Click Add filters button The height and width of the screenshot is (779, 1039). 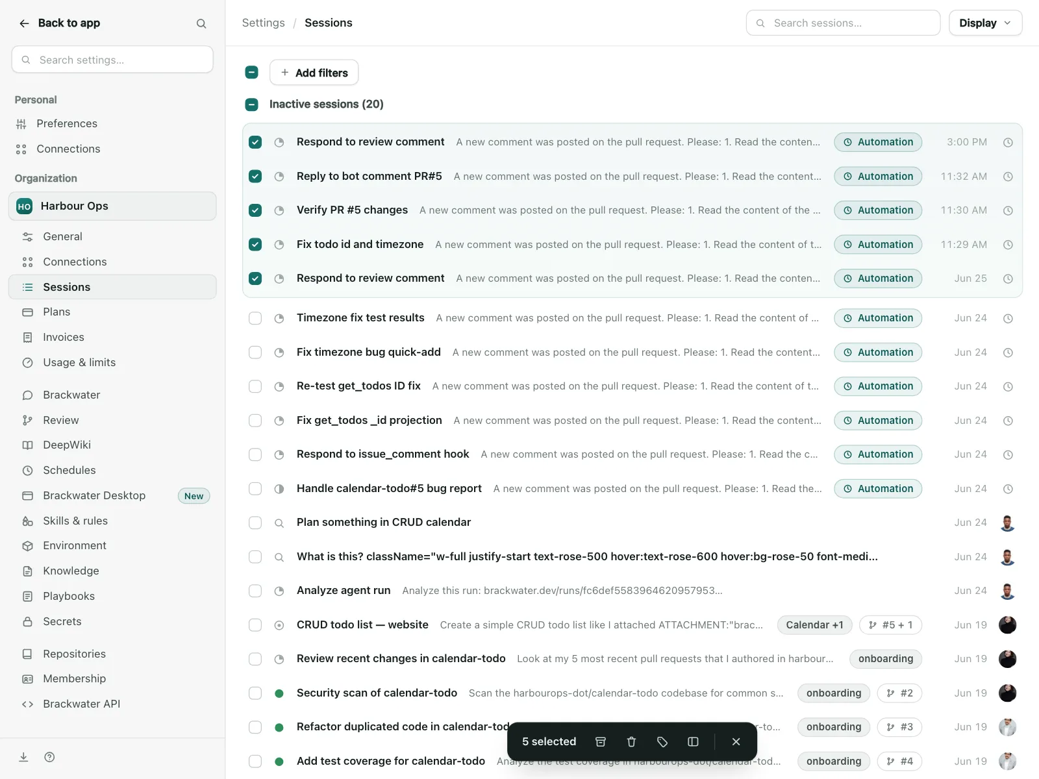pos(314,73)
